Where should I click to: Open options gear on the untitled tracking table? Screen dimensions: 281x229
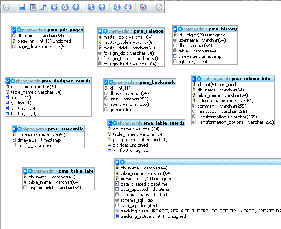122,162
